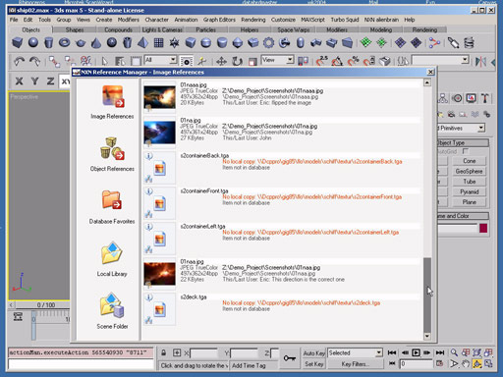Restrict transform to Y axis
The width and height of the screenshot is (503, 377).
click(34, 81)
